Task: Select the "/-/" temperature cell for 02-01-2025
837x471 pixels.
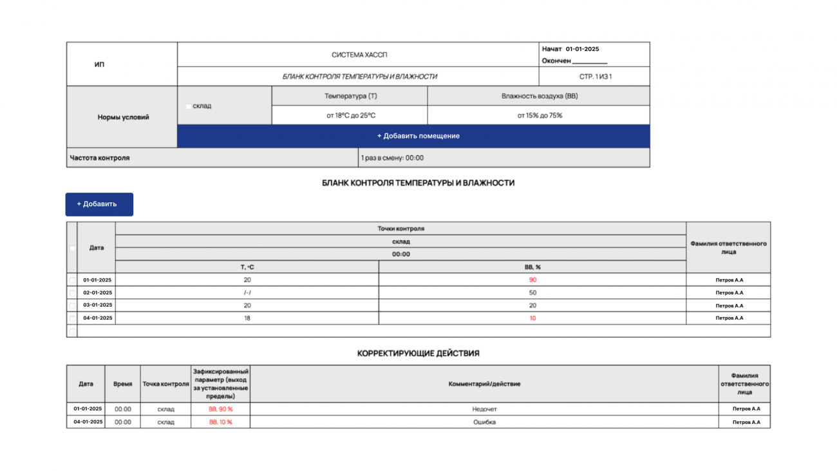Action: click(247, 293)
